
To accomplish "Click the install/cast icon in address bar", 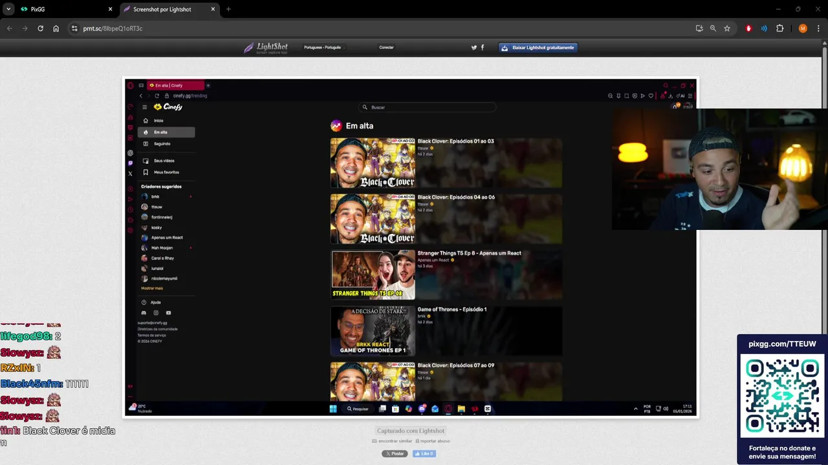I will tap(699, 28).
